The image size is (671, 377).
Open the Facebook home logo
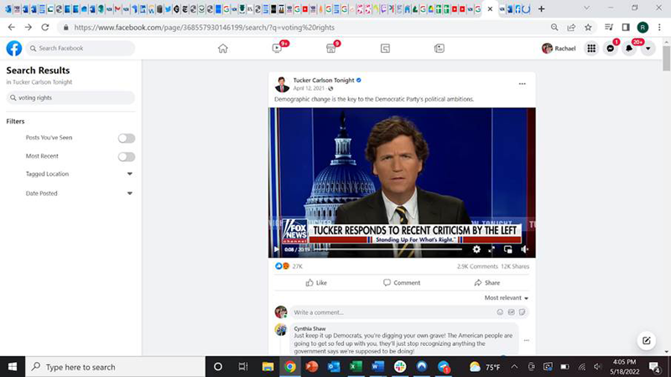(13, 49)
